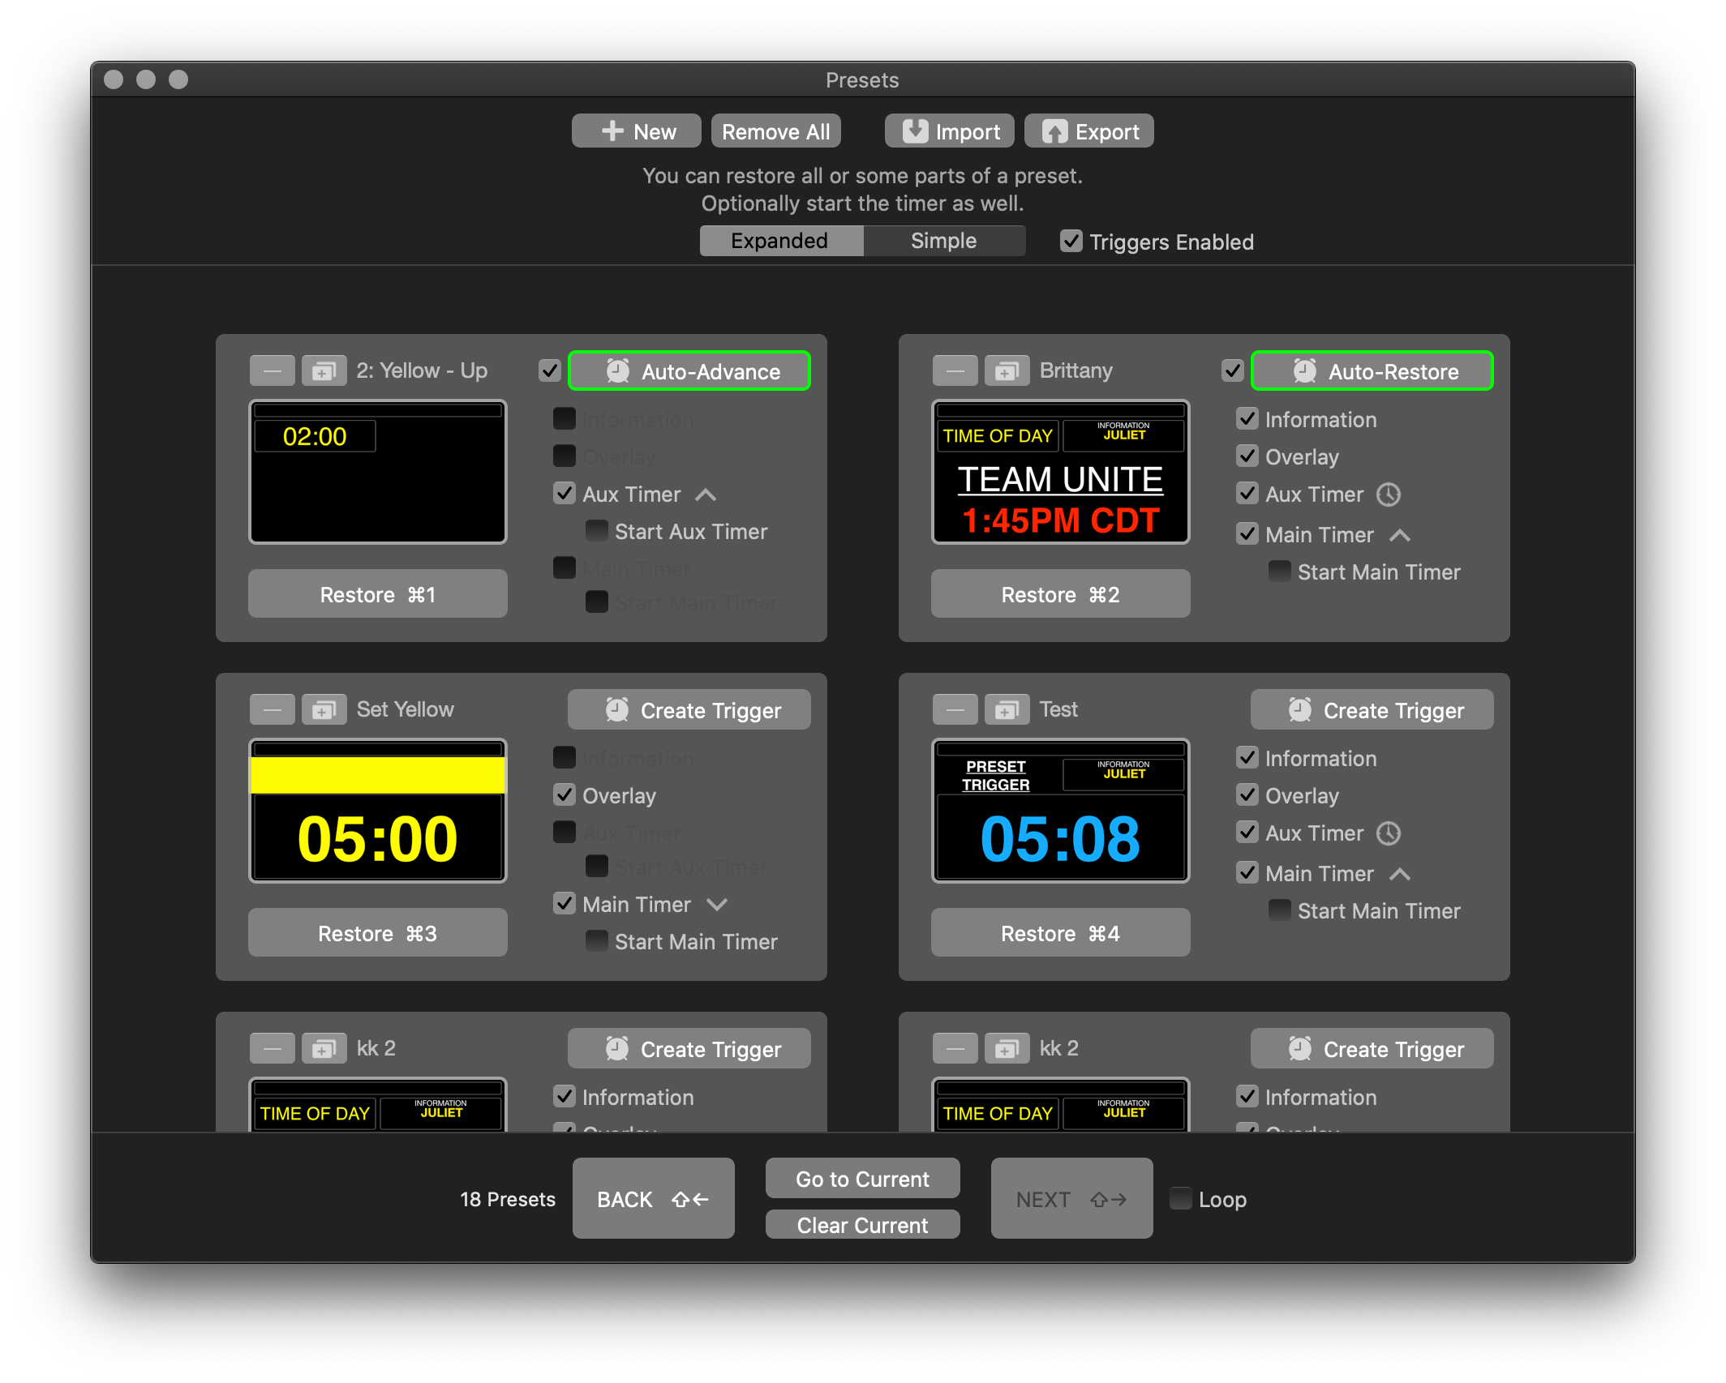Switch to Expanded view
The height and width of the screenshot is (1383, 1726).
[781, 241]
